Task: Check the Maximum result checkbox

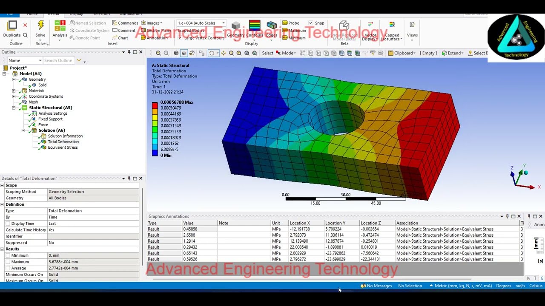Action: click(x=8, y=262)
